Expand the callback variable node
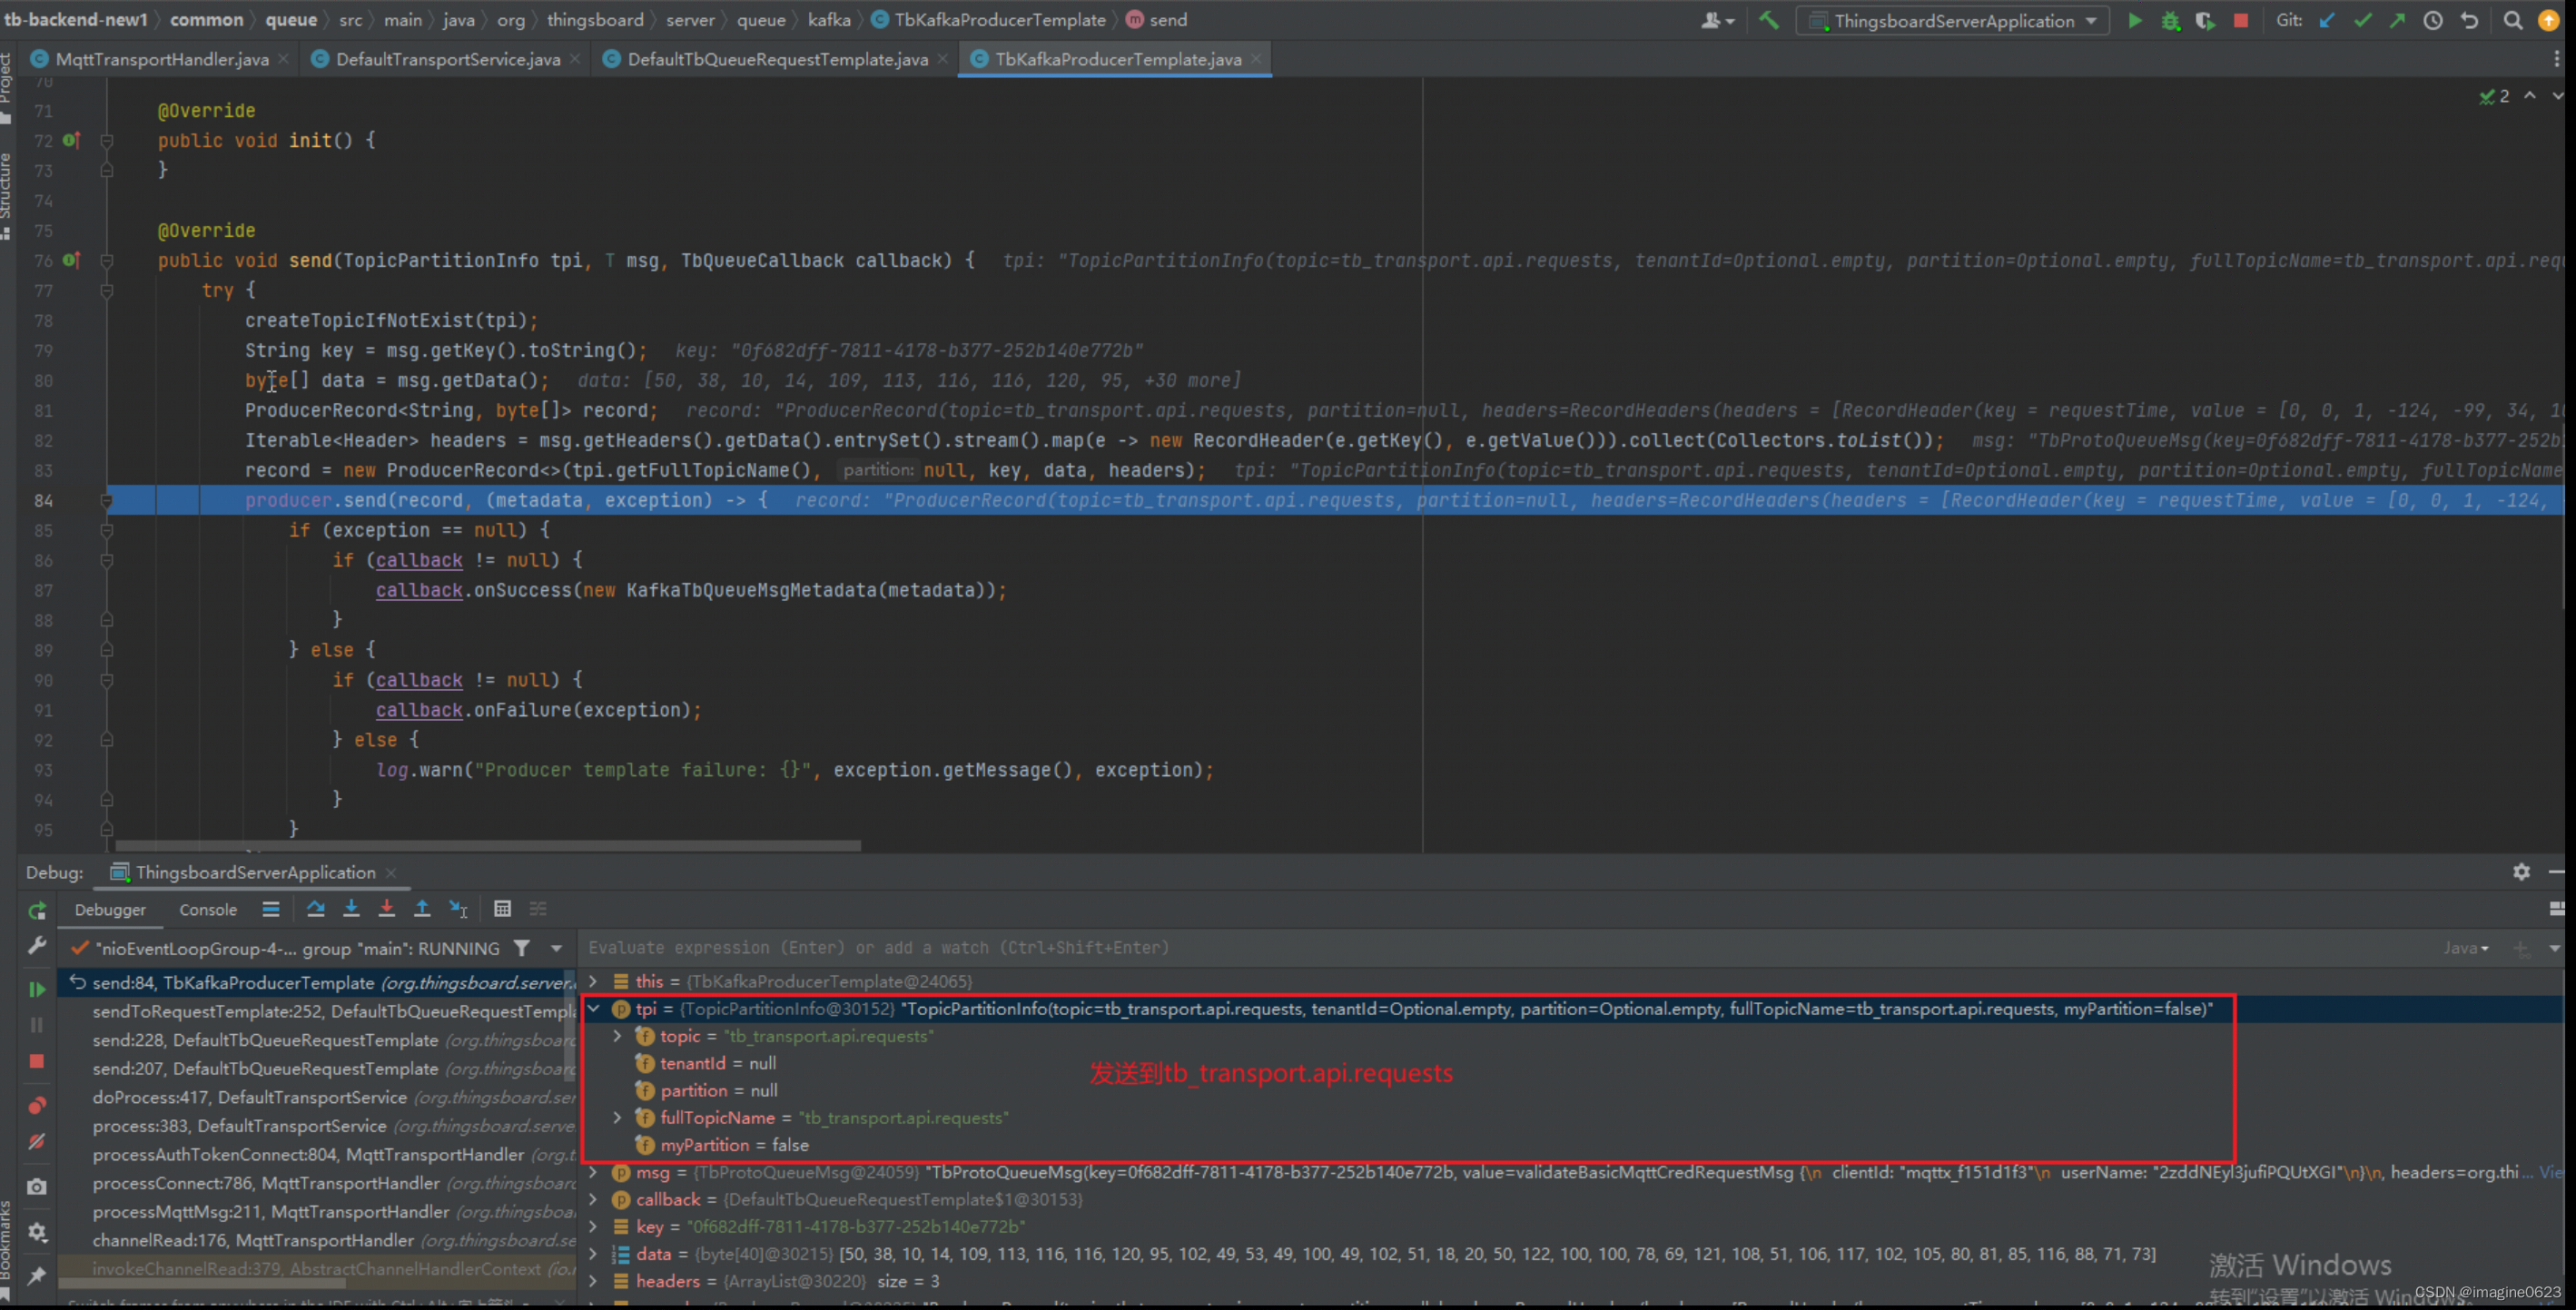 tap(594, 1199)
